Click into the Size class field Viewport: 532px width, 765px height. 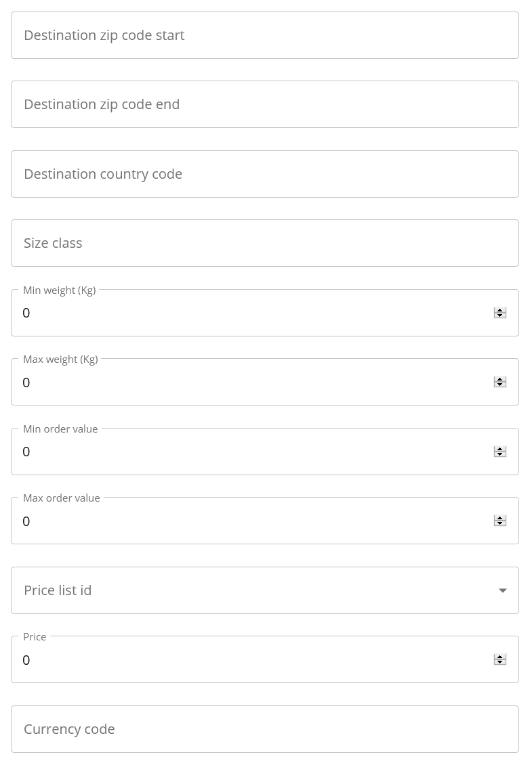(x=264, y=243)
